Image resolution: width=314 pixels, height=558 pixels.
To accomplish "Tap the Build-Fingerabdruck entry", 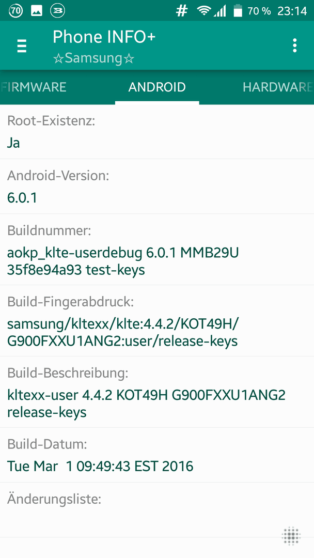I will (157, 321).
